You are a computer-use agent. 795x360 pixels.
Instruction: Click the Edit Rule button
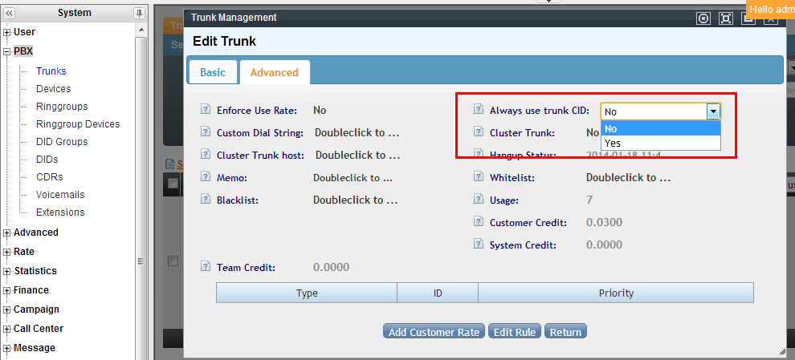coord(514,332)
